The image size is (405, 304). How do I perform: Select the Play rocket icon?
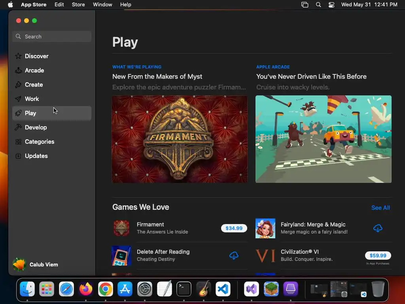(18, 113)
